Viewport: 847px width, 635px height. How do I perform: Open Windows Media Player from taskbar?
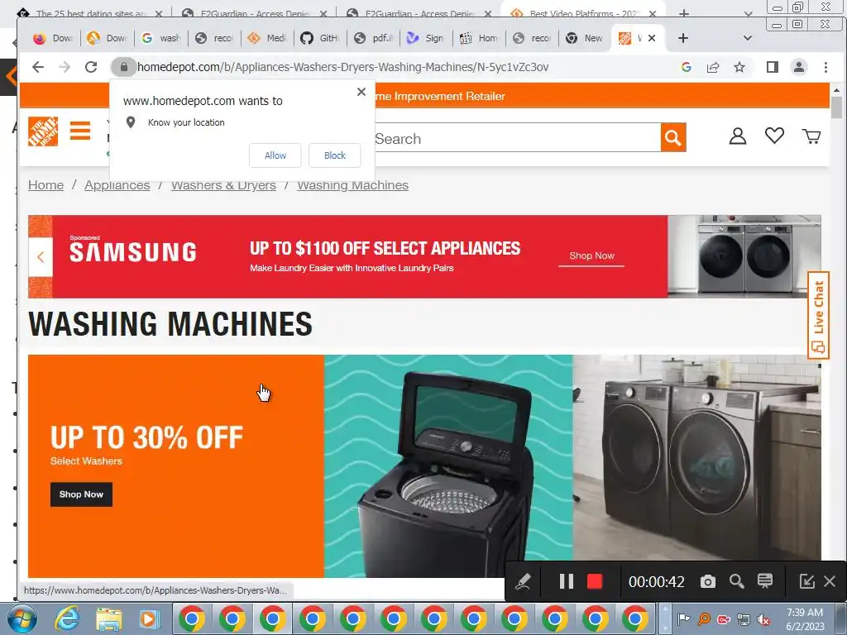coord(148,619)
